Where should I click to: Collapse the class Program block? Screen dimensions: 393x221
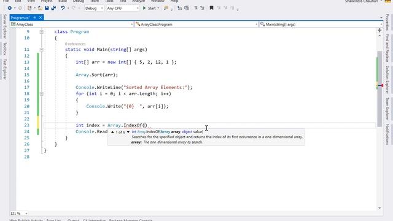(x=42, y=32)
